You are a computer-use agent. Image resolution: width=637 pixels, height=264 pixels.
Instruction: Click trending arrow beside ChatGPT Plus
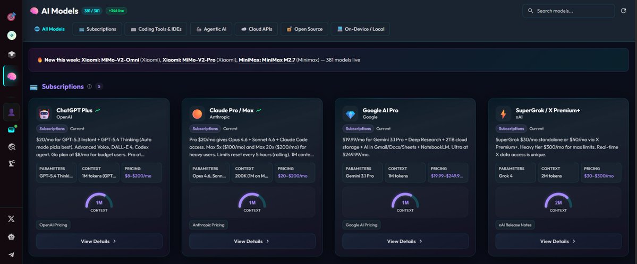coord(98,110)
